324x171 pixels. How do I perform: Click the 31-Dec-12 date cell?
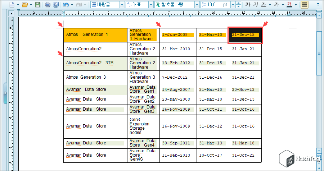(x=213, y=127)
